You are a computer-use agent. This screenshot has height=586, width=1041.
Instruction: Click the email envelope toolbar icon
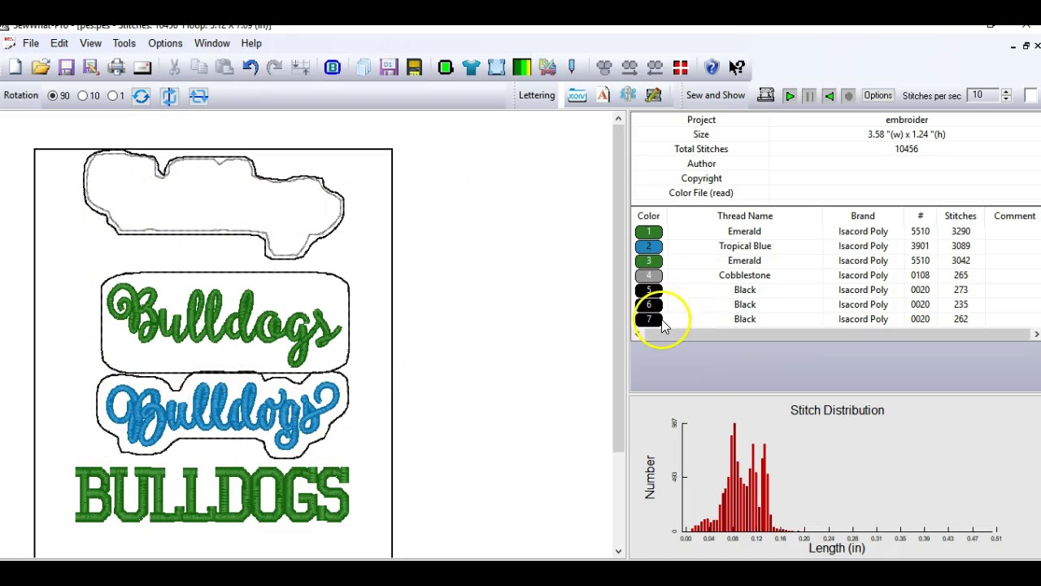(142, 68)
